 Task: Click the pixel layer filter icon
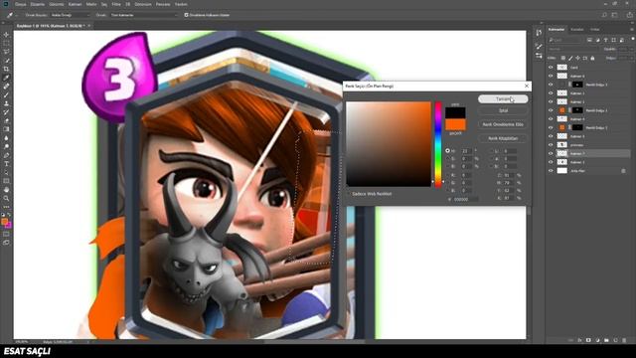click(589, 40)
